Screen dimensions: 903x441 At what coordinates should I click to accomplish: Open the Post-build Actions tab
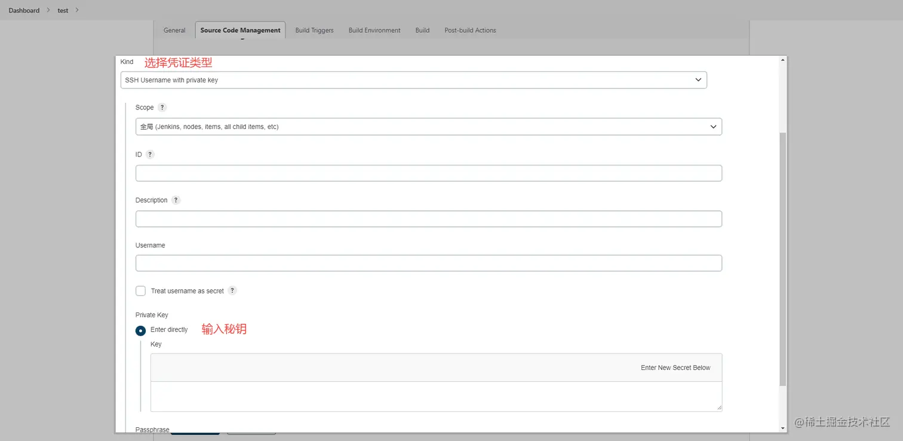470,30
